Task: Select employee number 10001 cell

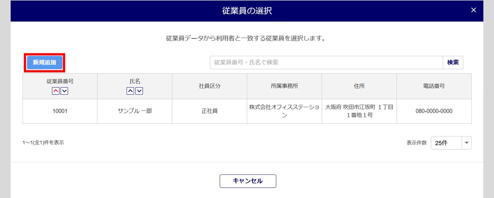Action: [x=60, y=111]
